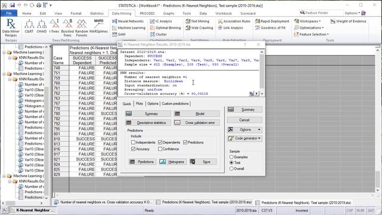Click the K-Nearest Neighbor taskbar button
382x215 pixels.
click(33, 210)
